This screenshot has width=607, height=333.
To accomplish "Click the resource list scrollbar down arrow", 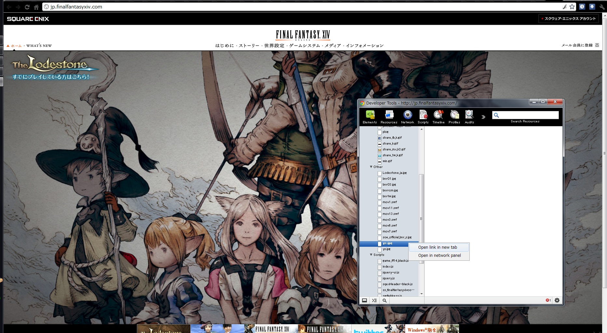I will [422, 294].
